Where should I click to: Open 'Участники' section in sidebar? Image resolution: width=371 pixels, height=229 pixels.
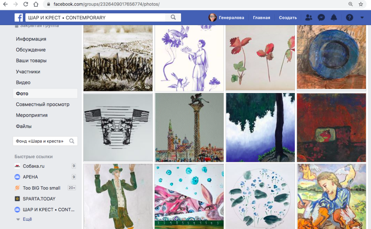coord(28,72)
